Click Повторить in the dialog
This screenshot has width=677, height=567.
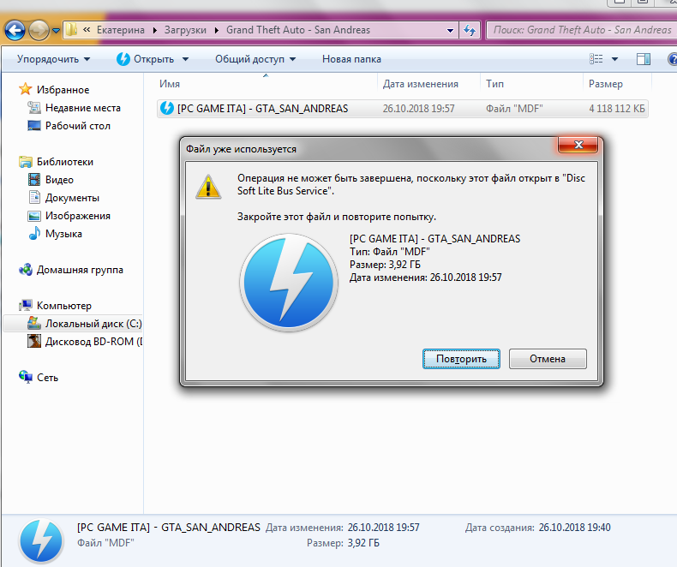pyautogui.click(x=461, y=359)
